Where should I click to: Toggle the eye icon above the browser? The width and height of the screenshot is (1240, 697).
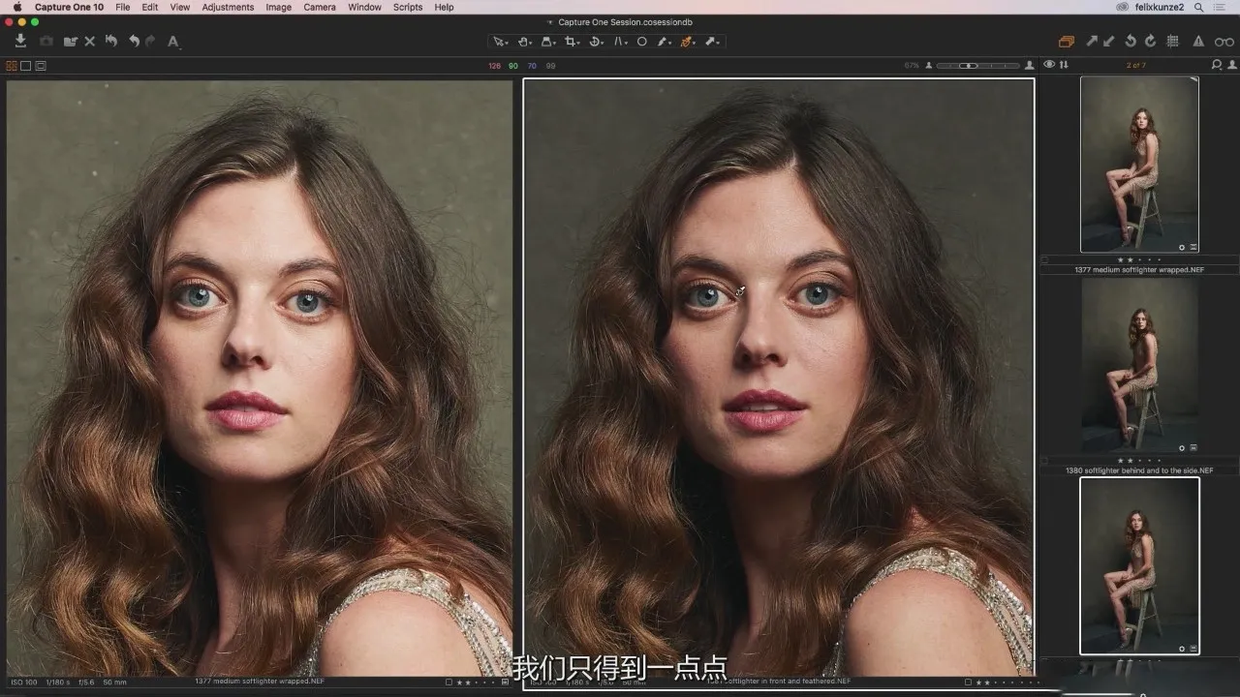[1049, 65]
